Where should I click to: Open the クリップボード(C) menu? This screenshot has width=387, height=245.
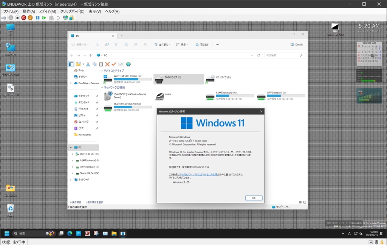coord(72,11)
